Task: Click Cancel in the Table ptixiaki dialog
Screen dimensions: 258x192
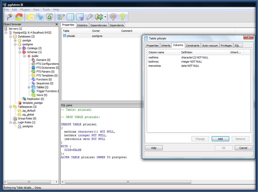Action: click(x=243, y=148)
